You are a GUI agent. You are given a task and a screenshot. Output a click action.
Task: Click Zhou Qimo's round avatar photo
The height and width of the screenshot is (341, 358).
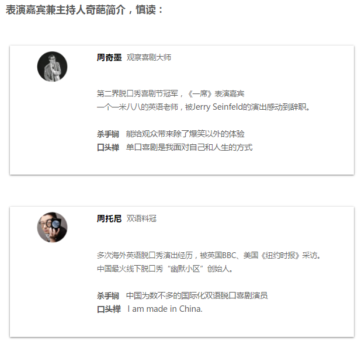pyautogui.click(x=53, y=67)
